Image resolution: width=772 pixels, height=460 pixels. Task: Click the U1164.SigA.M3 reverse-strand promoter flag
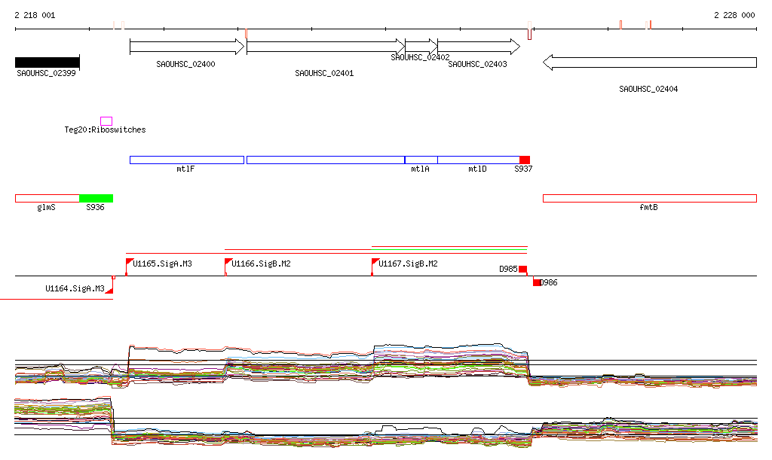click(110, 285)
